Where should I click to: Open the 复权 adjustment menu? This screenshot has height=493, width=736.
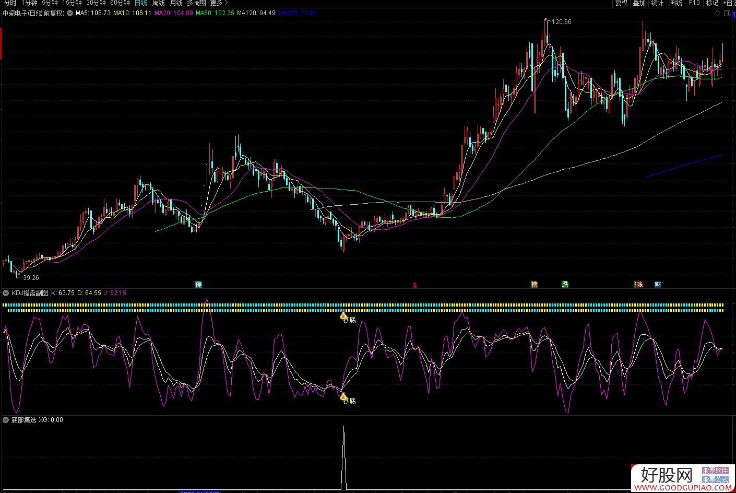click(621, 3)
